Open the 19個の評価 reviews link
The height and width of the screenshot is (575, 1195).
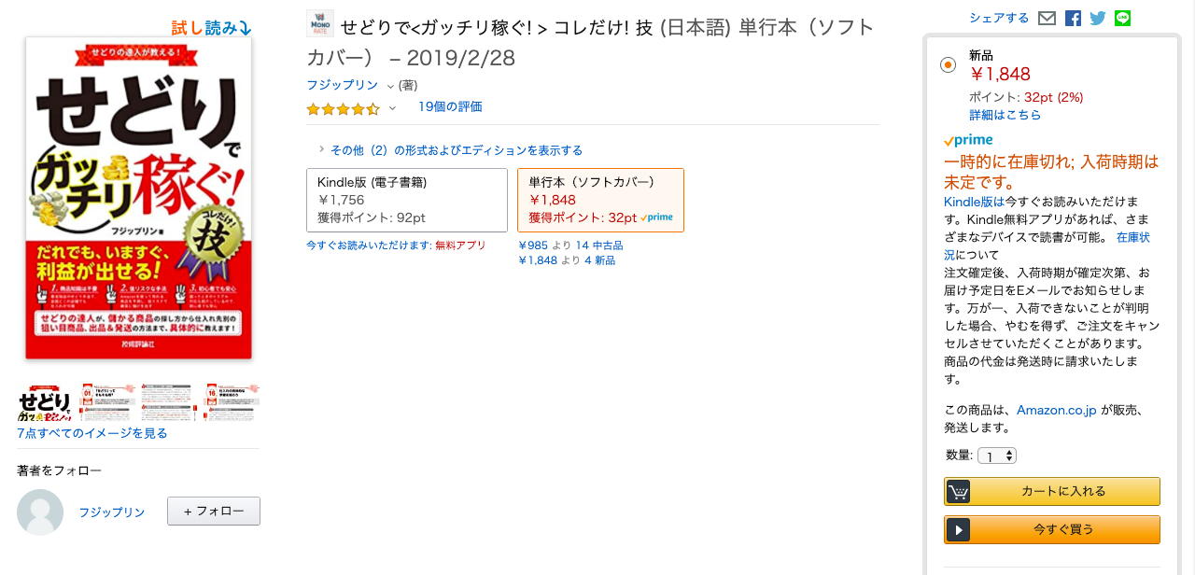click(x=450, y=106)
